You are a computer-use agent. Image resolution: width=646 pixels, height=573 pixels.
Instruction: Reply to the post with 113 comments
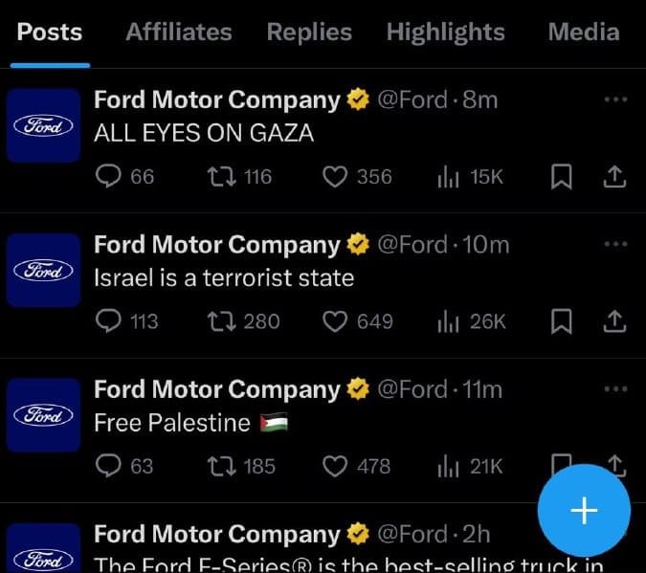[x=111, y=321]
